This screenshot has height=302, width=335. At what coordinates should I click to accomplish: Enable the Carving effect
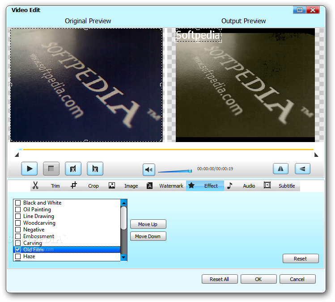click(x=18, y=243)
